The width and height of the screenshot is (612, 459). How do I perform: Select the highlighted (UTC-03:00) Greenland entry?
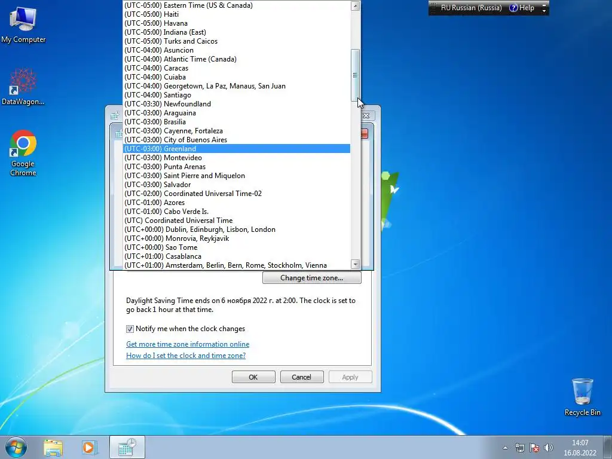237,149
